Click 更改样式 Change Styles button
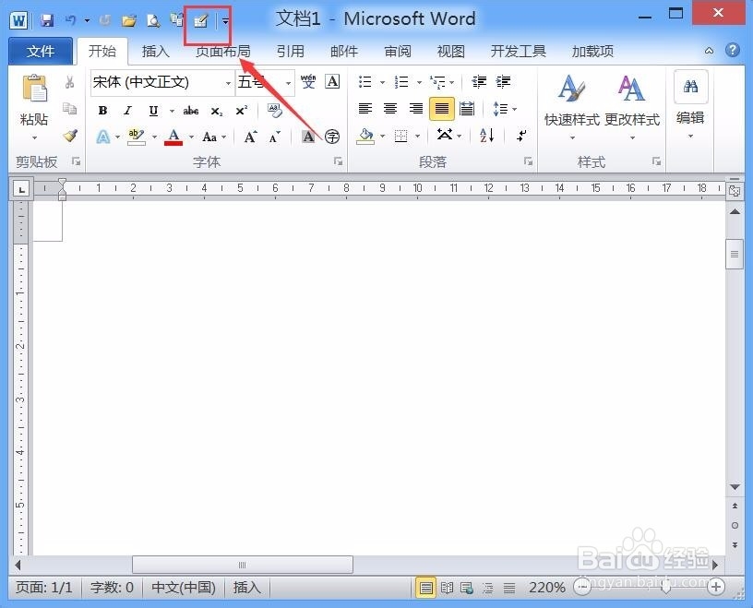Viewport: 753px width, 608px height. pos(631,107)
